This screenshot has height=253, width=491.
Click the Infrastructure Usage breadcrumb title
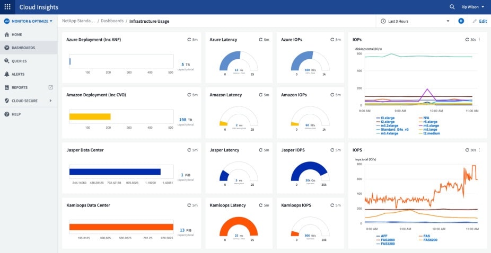(x=150, y=21)
